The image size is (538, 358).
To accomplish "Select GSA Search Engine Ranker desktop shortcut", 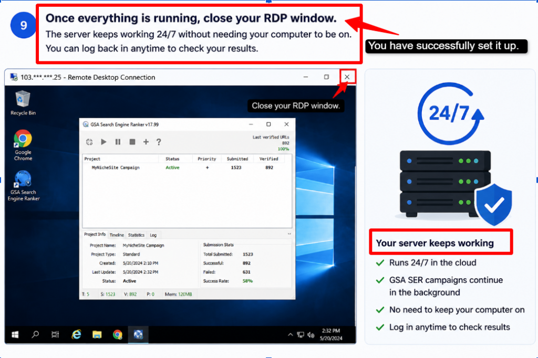I will [x=23, y=186].
